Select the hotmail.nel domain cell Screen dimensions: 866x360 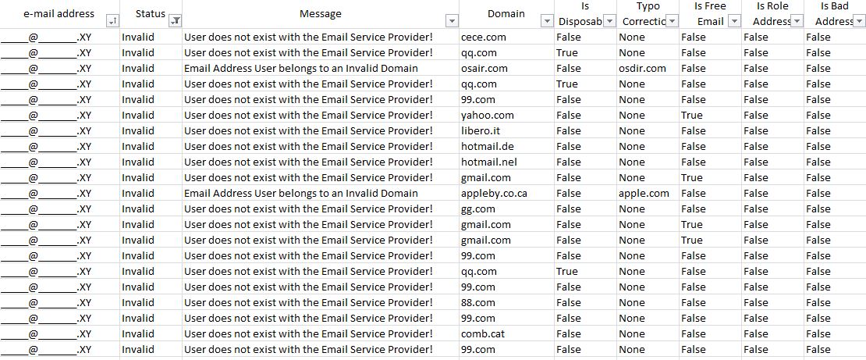click(506, 162)
